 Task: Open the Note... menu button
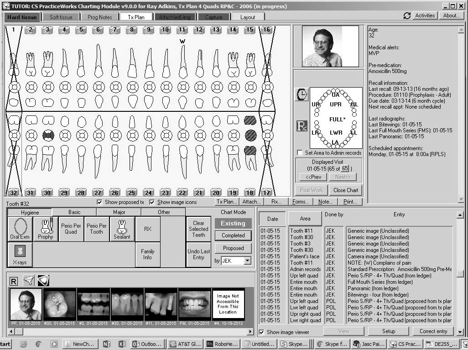[326, 202]
